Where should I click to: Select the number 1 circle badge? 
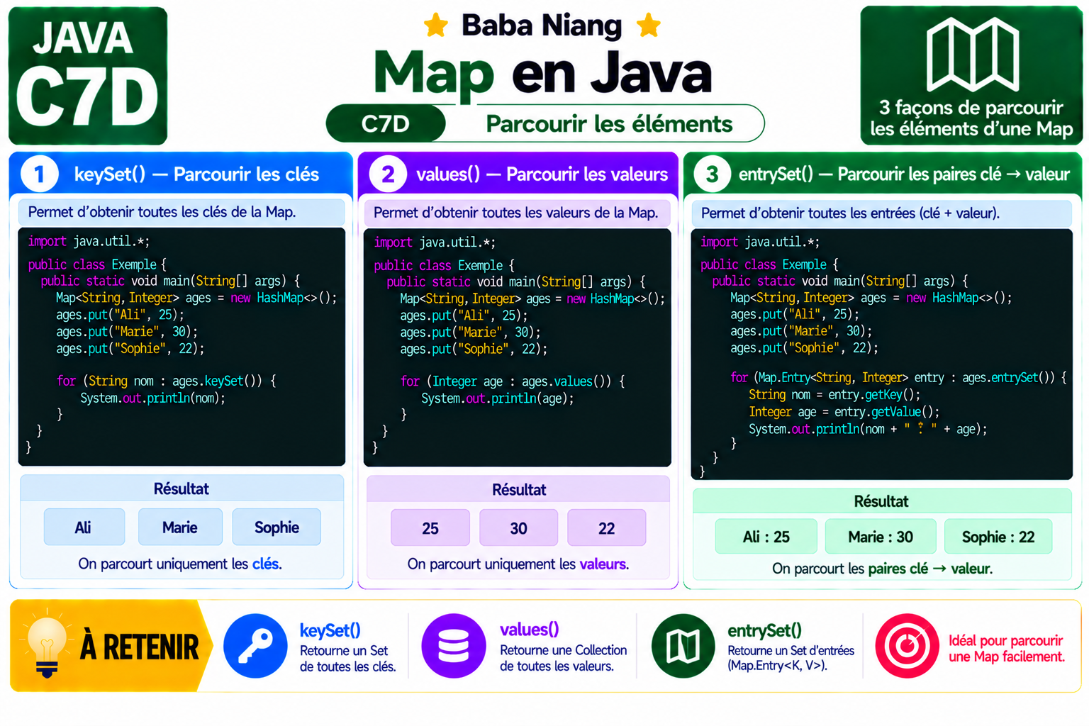40,174
